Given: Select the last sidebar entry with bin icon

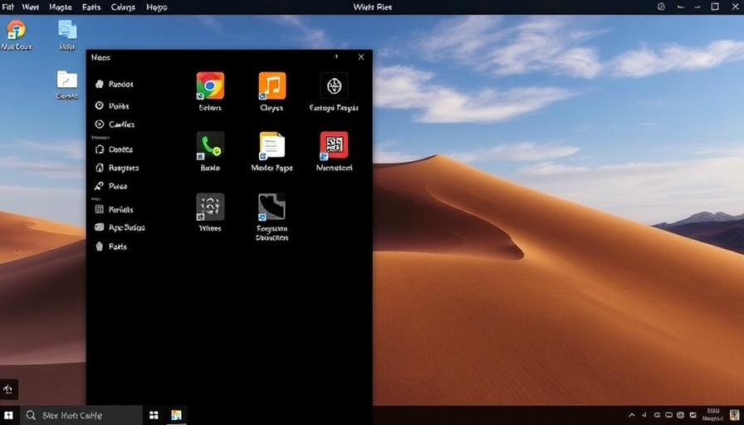Looking at the screenshot, I should point(111,247).
